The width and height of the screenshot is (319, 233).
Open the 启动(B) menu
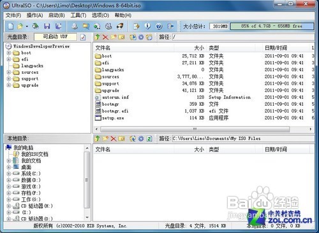(57, 15)
